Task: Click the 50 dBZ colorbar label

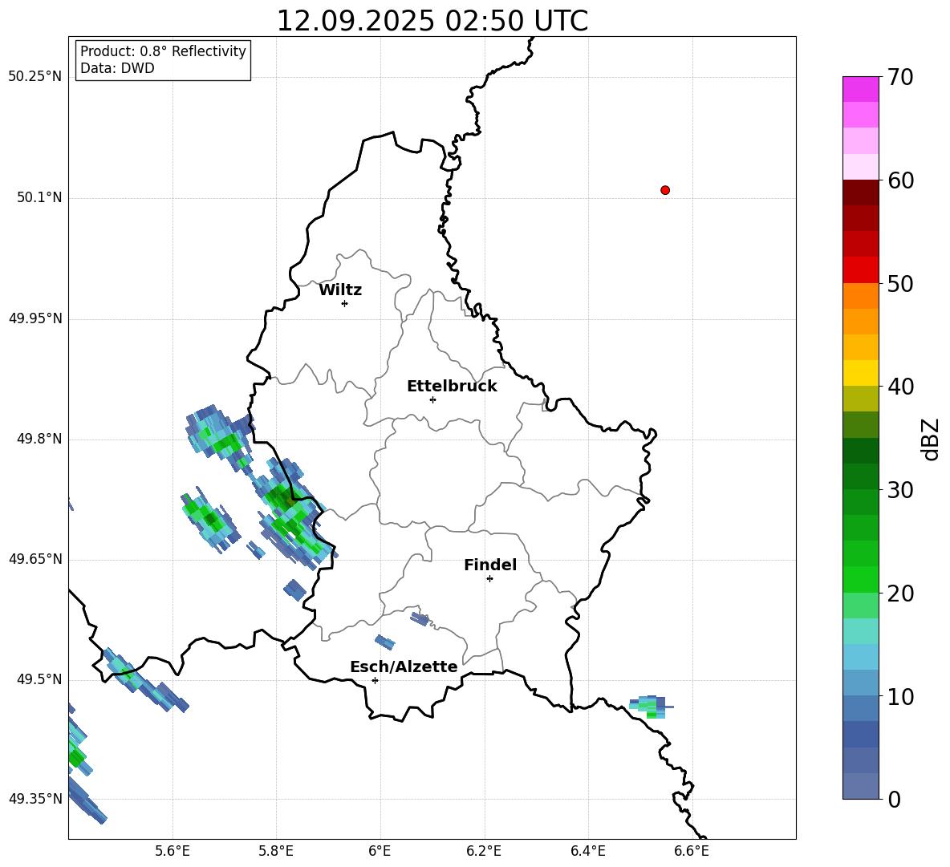Action: 900,284
